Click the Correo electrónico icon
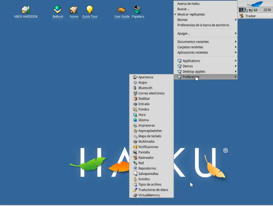Screen dimensions: 273x206 (135, 93)
